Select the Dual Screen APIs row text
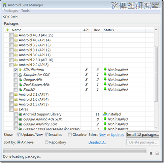The image size is (164, 163). pos(36,85)
